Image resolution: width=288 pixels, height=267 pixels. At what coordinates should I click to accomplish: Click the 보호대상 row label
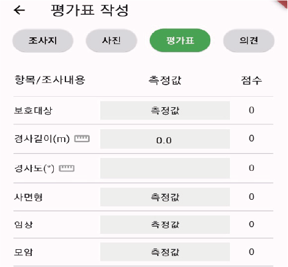pos(33,110)
